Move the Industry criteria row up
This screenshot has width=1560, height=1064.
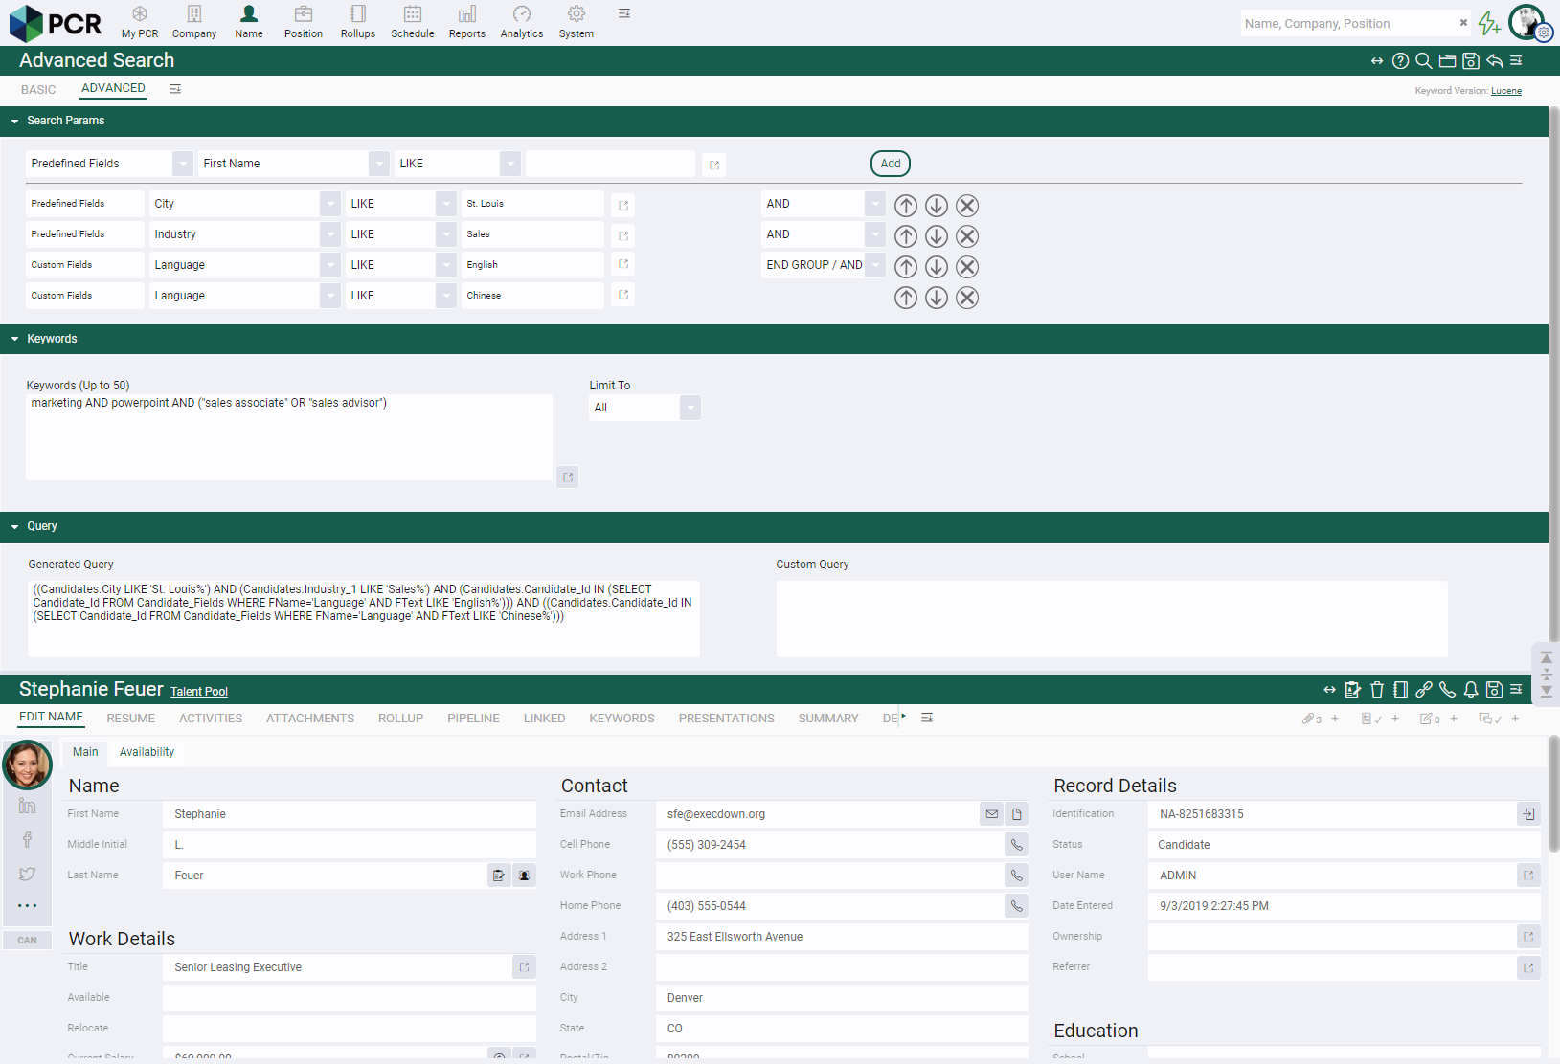pos(905,236)
